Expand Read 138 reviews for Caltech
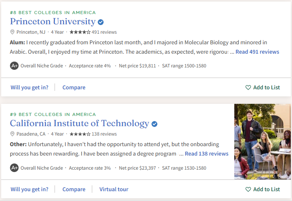 tap(206, 154)
